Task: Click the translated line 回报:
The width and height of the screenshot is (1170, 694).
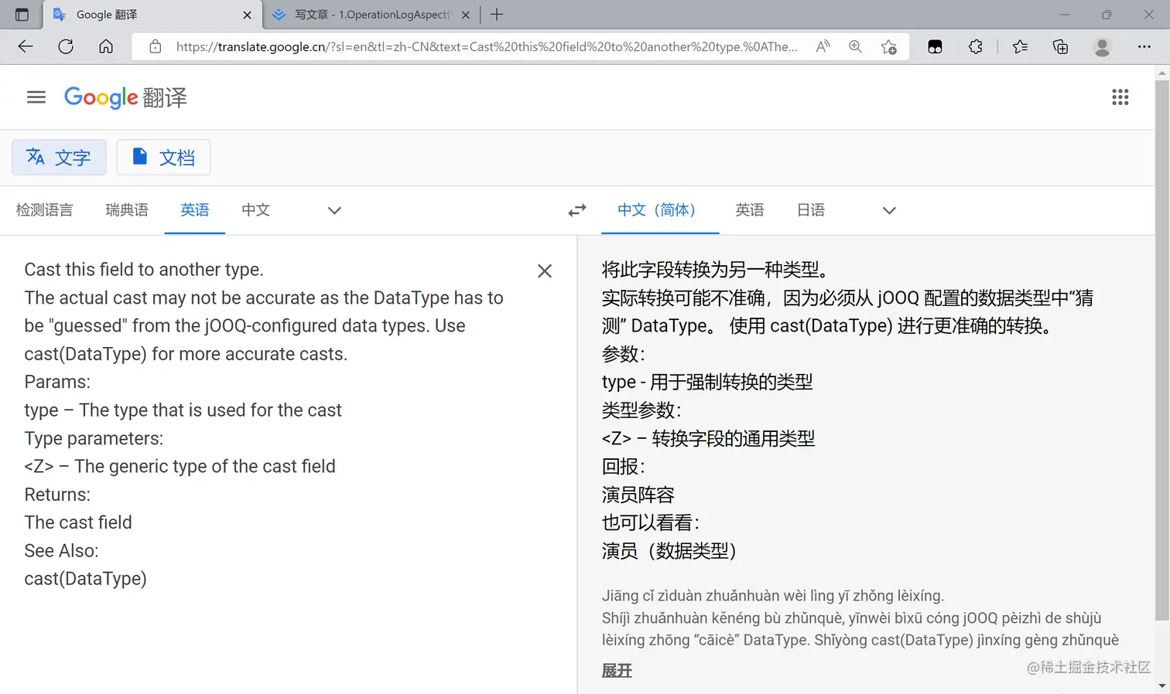Action: click(624, 467)
